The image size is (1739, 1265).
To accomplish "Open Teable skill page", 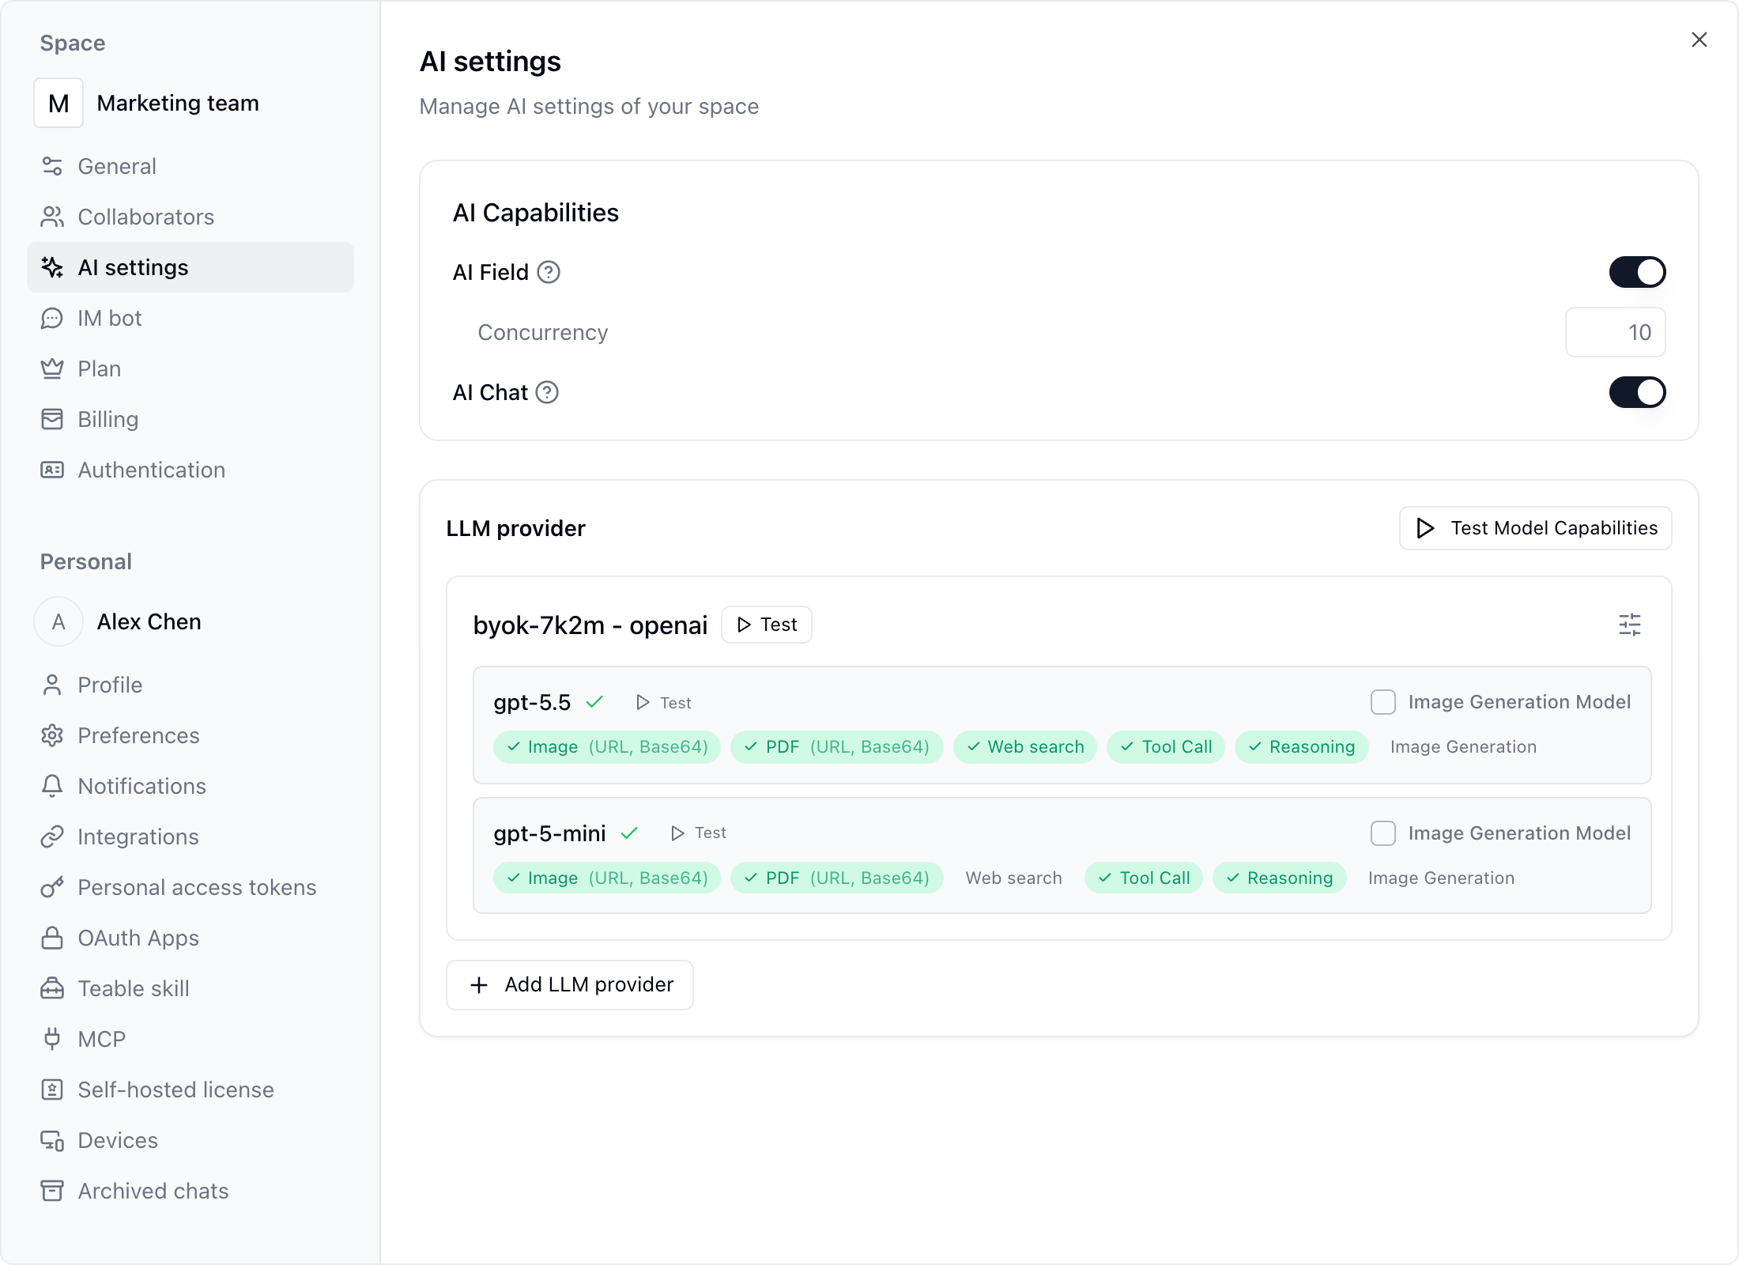I will 190,988.
